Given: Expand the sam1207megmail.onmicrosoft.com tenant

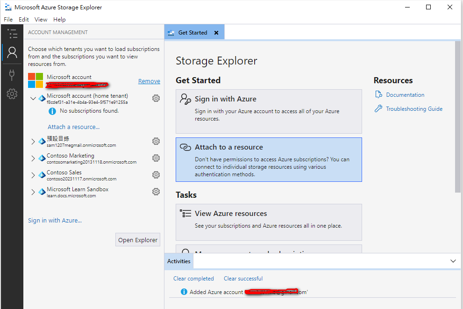Looking at the screenshot, I should [33, 142].
